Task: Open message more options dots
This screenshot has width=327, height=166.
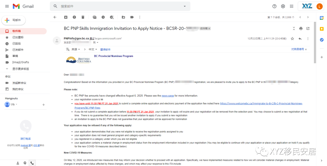Action: (x=308, y=39)
